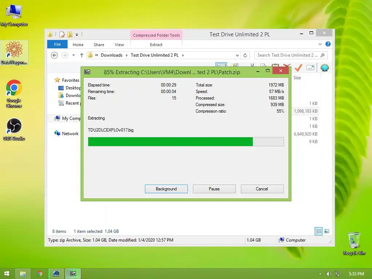This screenshot has width=372, height=279.
Task: Expand the ribbon chevron
Action: click(320, 44)
